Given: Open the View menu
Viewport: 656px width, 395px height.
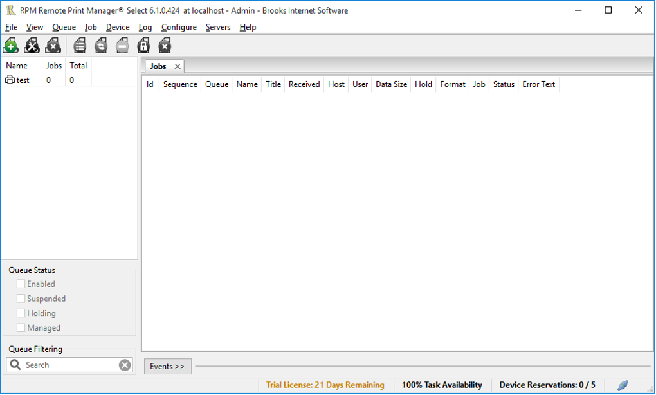Looking at the screenshot, I should coord(35,27).
